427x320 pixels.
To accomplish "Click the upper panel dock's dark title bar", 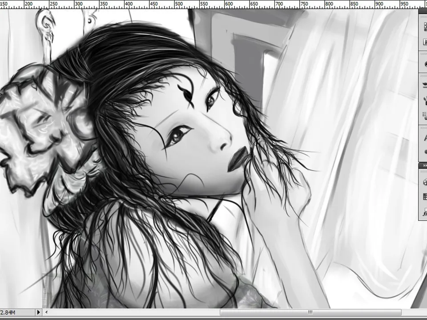I will coord(423,12).
